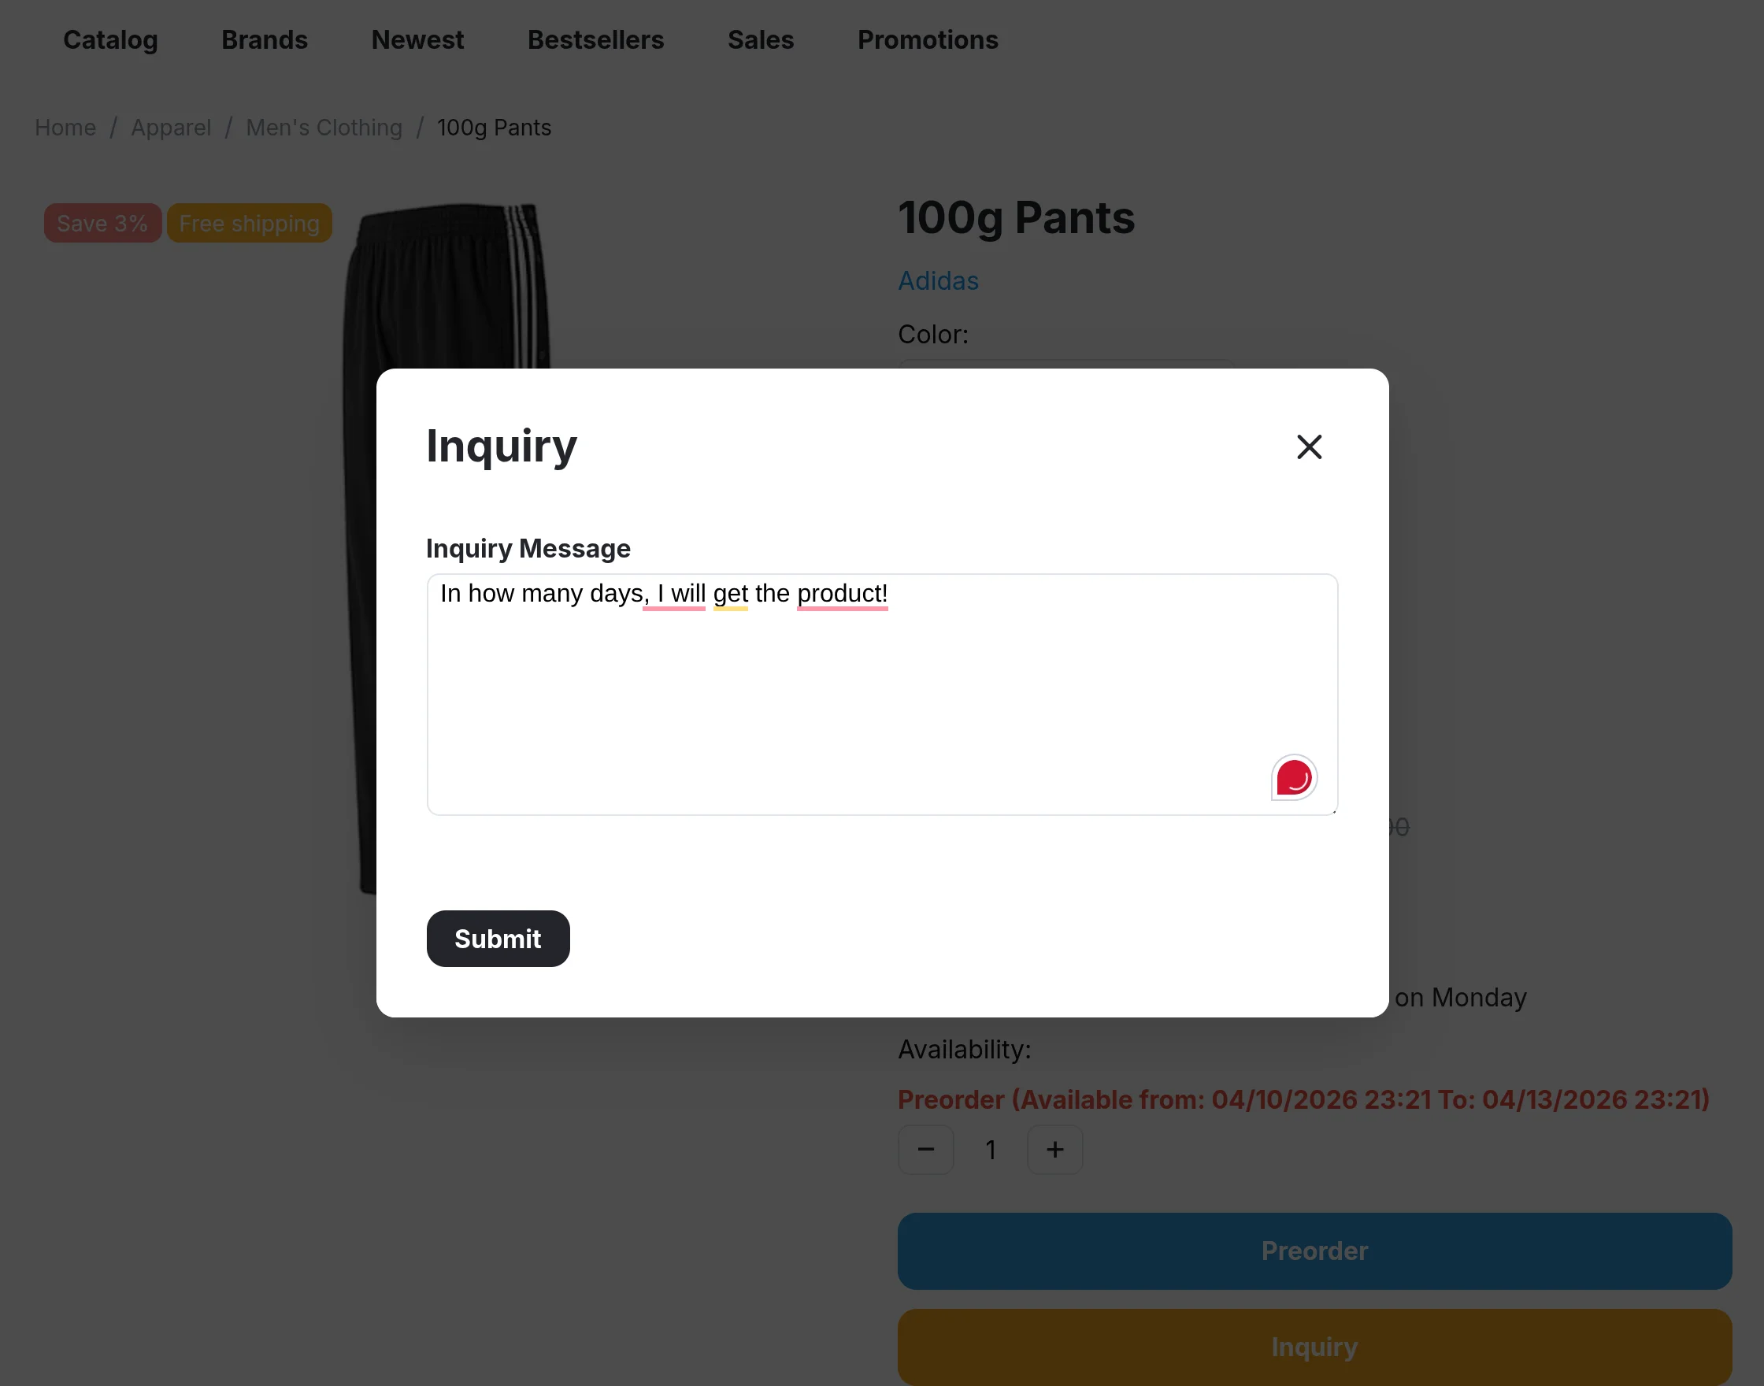Navigate to Home via breadcrumb
The image size is (1764, 1386).
pyautogui.click(x=64, y=128)
